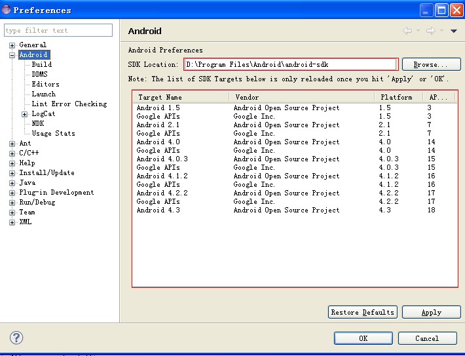Select the Usage Stats item
This screenshot has width=465, height=356.
click(x=53, y=133)
